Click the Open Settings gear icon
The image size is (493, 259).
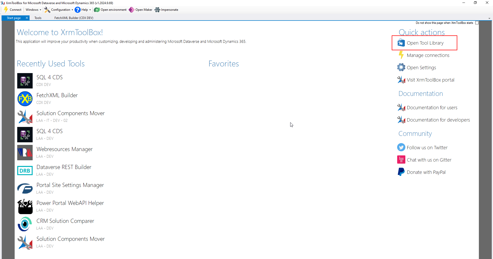(401, 67)
